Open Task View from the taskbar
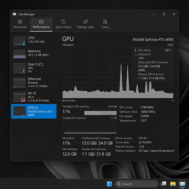Screen dimensions: 189x189 164,184
